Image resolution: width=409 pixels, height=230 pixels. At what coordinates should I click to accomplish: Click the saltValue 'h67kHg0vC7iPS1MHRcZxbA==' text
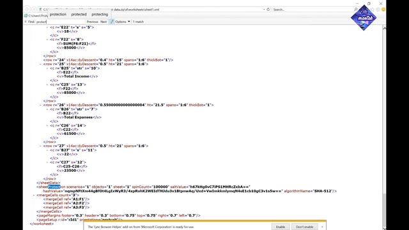pyautogui.click(x=219, y=187)
